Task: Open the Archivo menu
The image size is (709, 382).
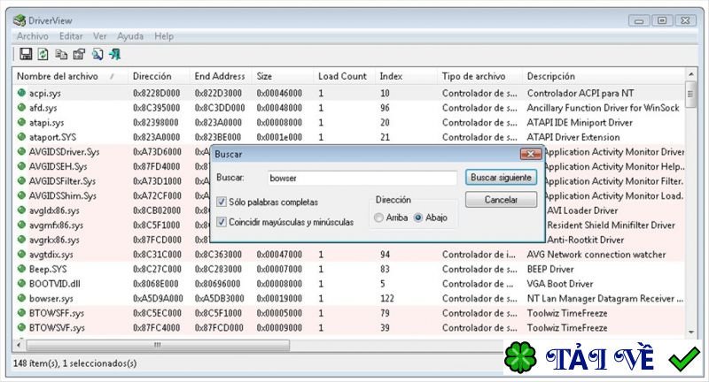Action: 32,36
